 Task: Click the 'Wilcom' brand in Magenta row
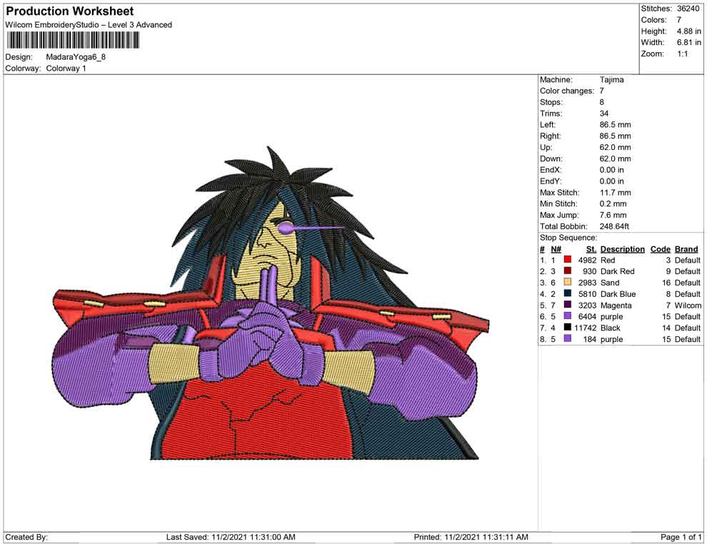pos(688,305)
